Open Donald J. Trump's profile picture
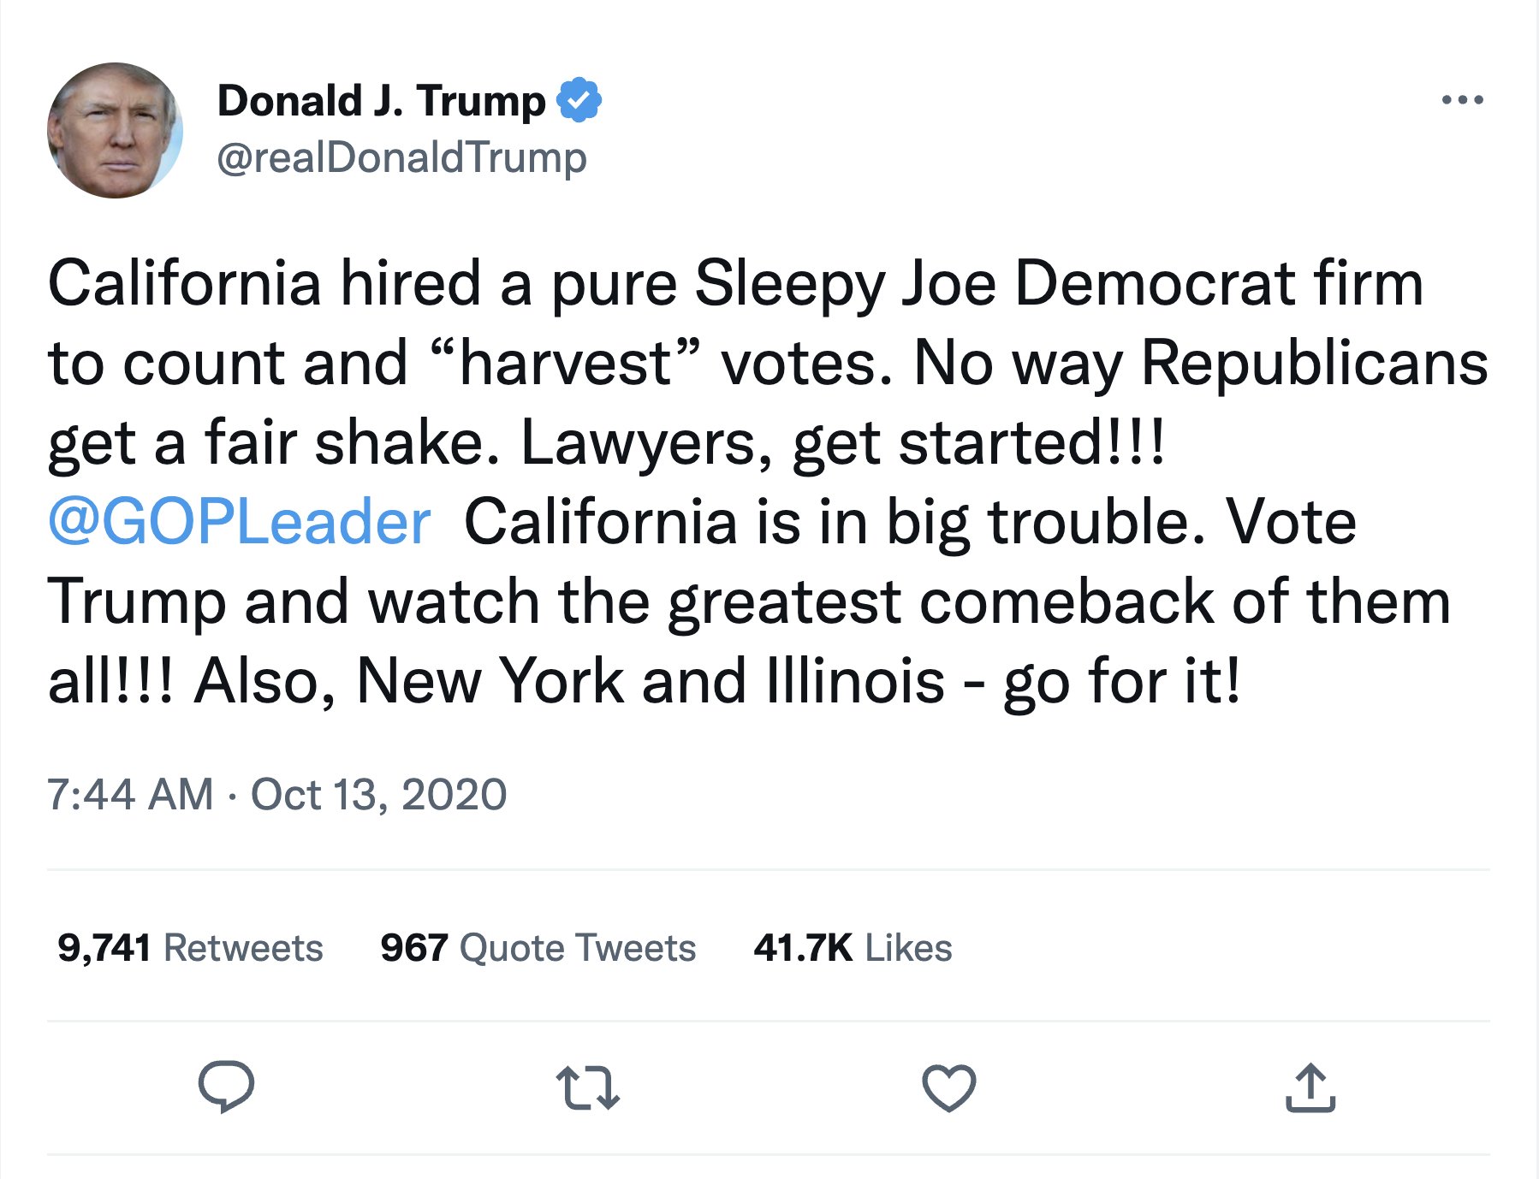This screenshot has height=1179, width=1539. click(x=115, y=130)
